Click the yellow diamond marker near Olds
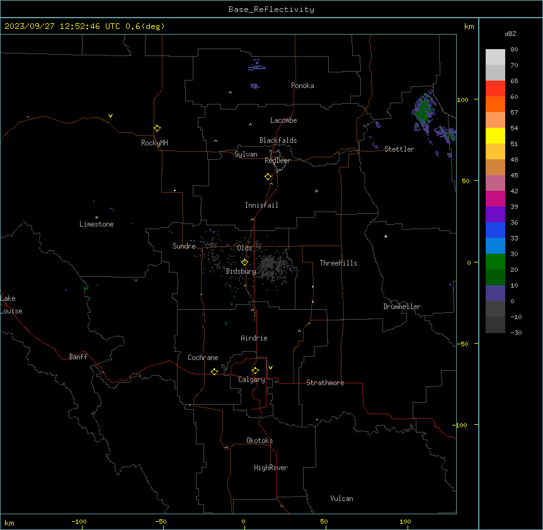543x530 pixels. (x=244, y=262)
